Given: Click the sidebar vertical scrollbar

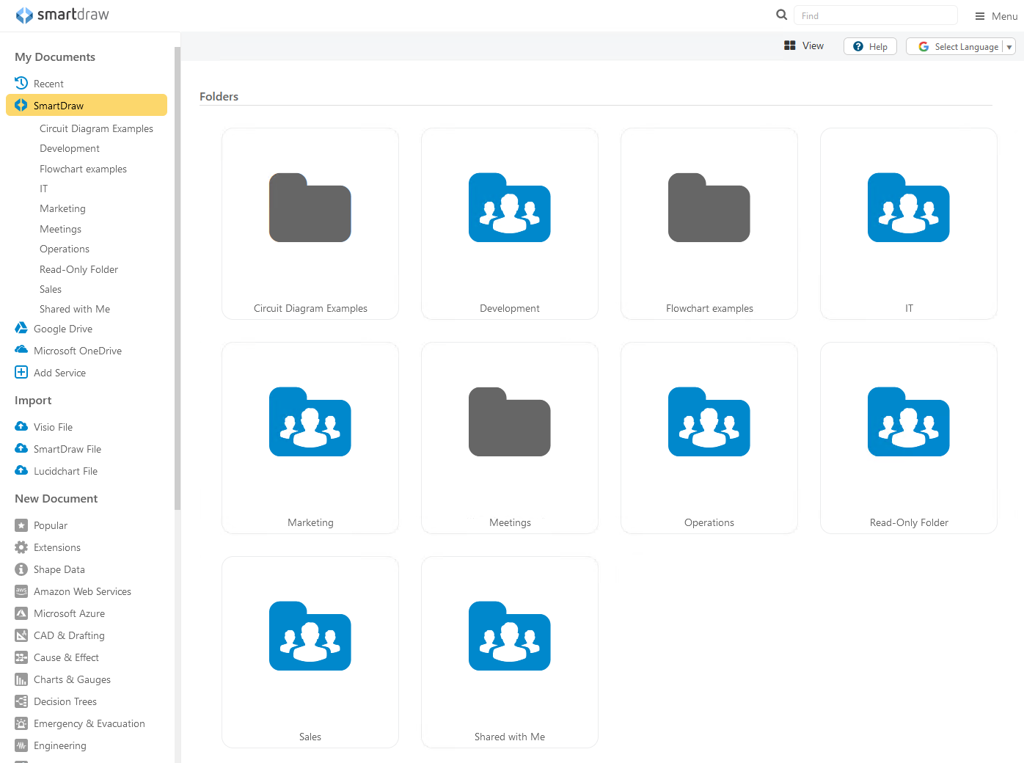Looking at the screenshot, I should pos(177,279).
